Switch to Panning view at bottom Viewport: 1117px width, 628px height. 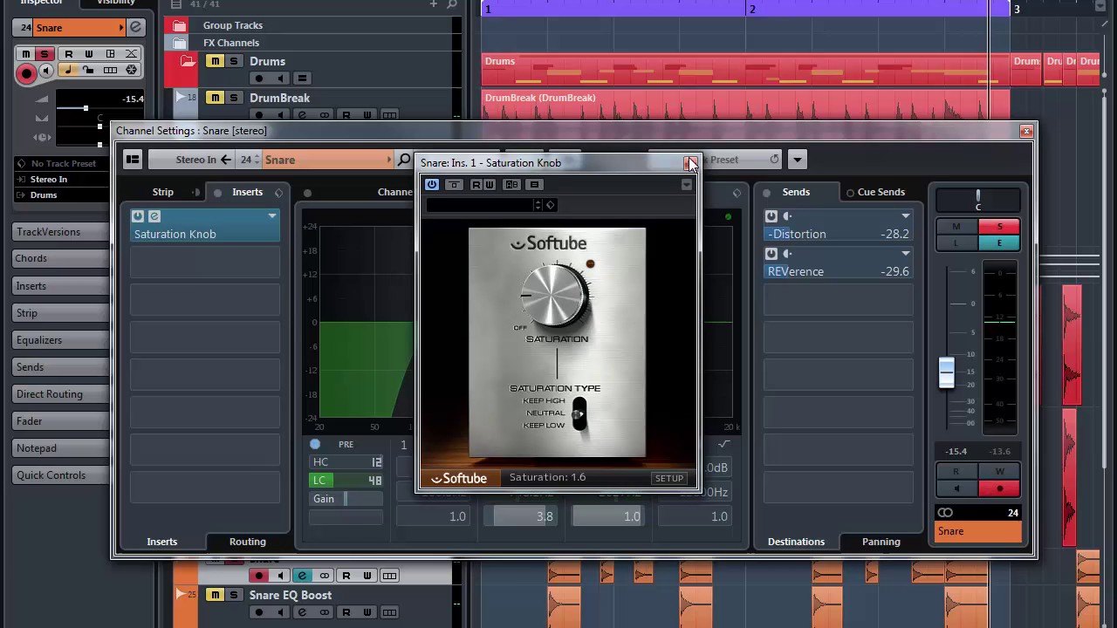(881, 542)
